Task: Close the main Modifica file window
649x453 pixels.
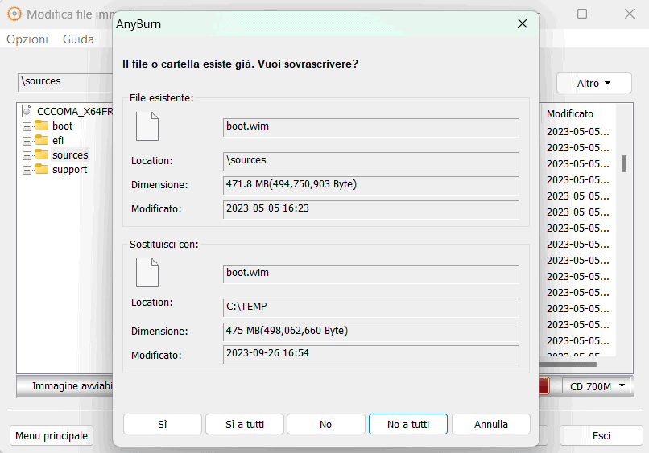Action: click(x=630, y=14)
